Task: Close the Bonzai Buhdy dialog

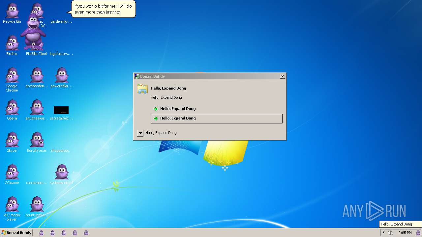Action: [283, 76]
